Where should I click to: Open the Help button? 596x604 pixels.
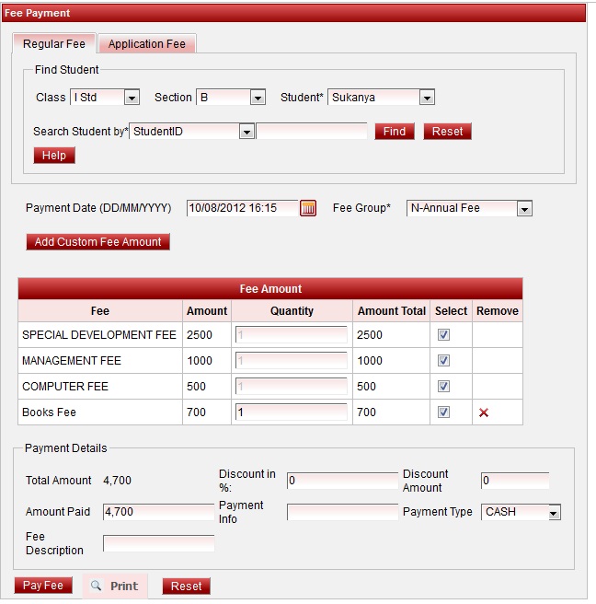(x=54, y=156)
